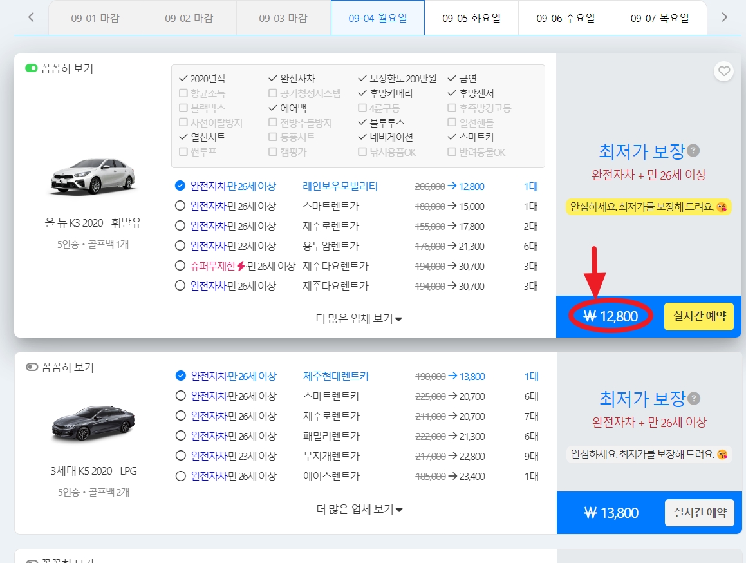
Task: Select the 용두암렌트카 radio button
Action: click(x=181, y=246)
